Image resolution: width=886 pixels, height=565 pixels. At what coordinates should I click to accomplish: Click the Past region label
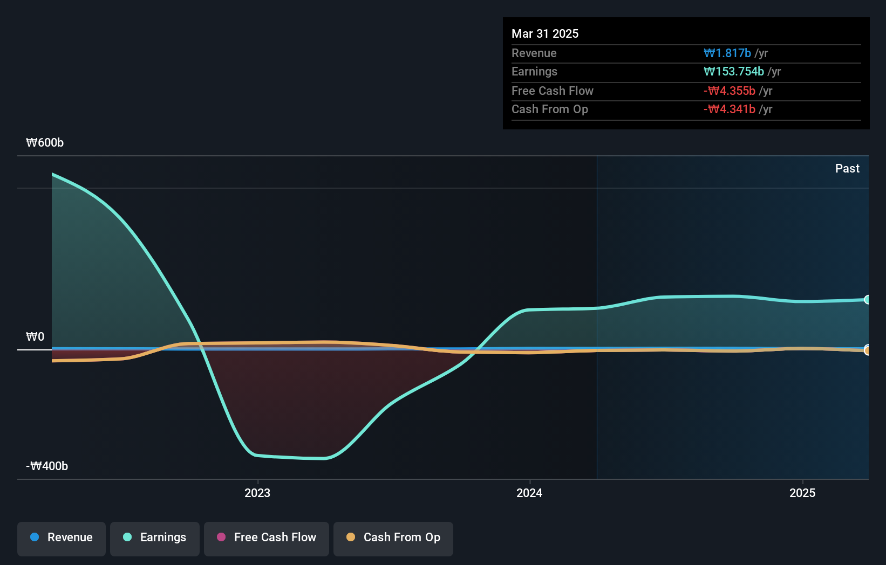(847, 168)
